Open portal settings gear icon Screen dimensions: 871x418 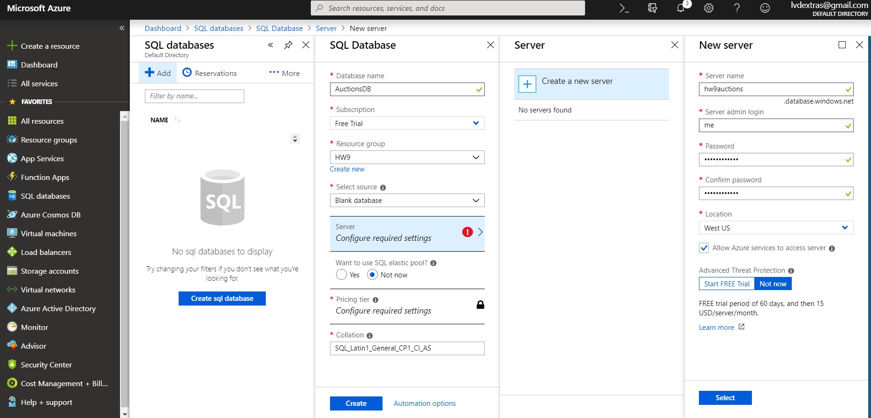tap(709, 8)
